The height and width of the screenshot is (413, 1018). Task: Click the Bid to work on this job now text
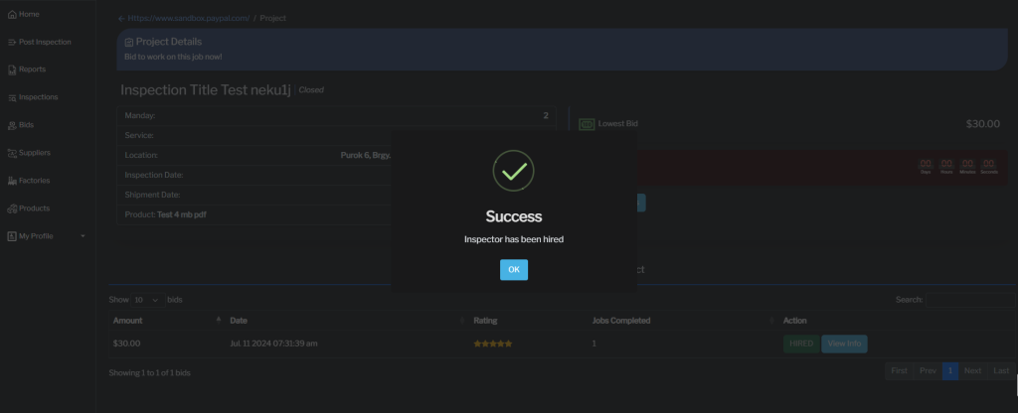(x=173, y=57)
